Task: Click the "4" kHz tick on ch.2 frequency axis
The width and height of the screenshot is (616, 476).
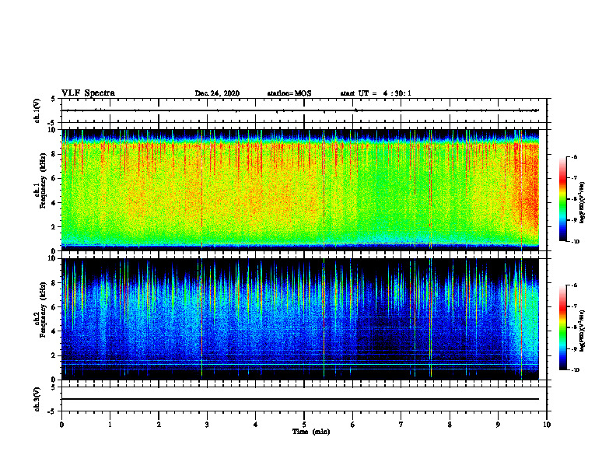Action: (54, 331)
